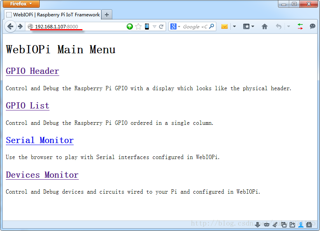Click the mobile phone icon in address bar
Screen dimensions: 320x231
coord(147,26)
